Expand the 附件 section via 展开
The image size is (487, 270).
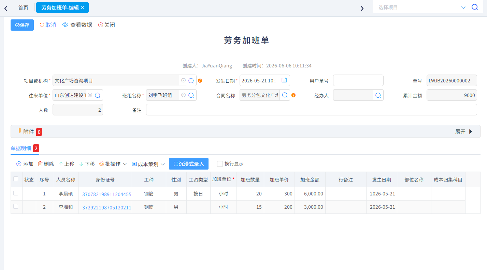(464, 132)
